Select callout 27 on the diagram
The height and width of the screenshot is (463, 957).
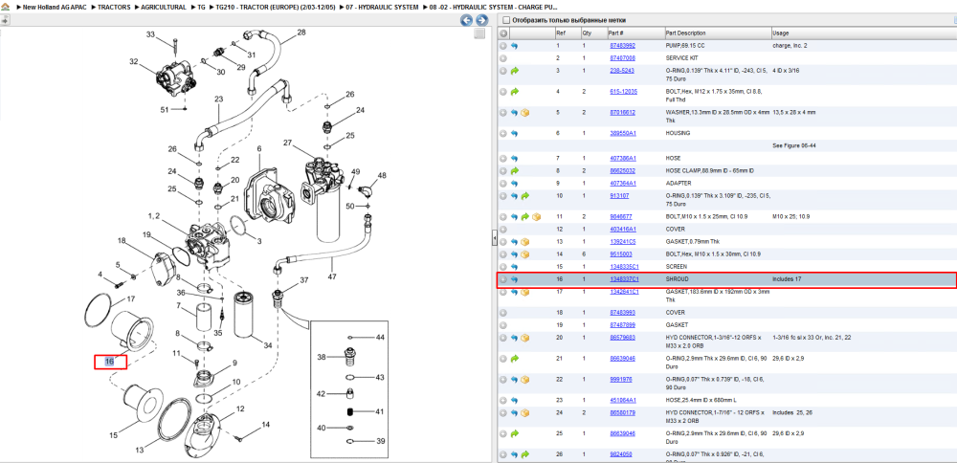[x=287, y=143]
